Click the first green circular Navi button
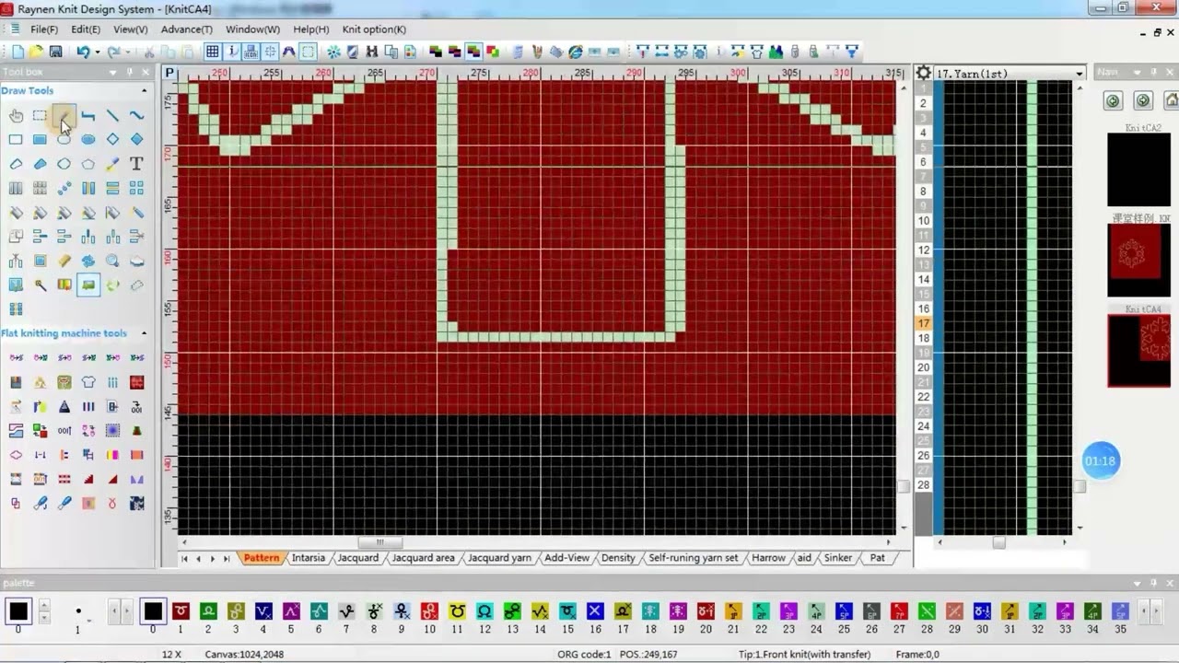Image resolution: width=1179 pixels, height=663 pixels. coord(1113,100)
